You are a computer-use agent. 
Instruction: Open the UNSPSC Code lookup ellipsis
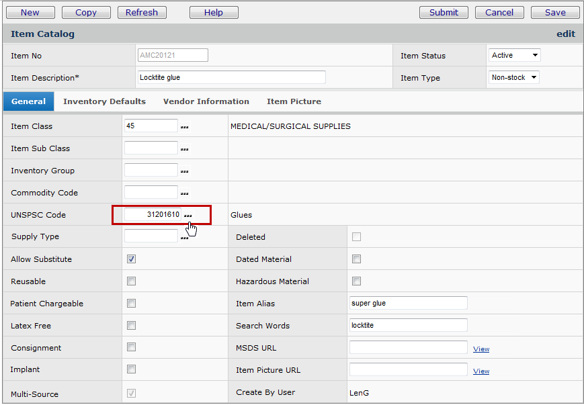click(188, 216)
